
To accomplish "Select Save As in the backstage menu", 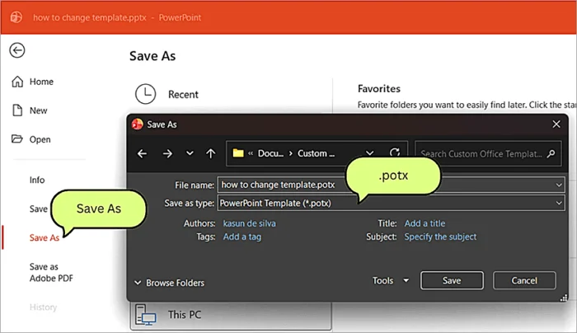I will [45, 237].
